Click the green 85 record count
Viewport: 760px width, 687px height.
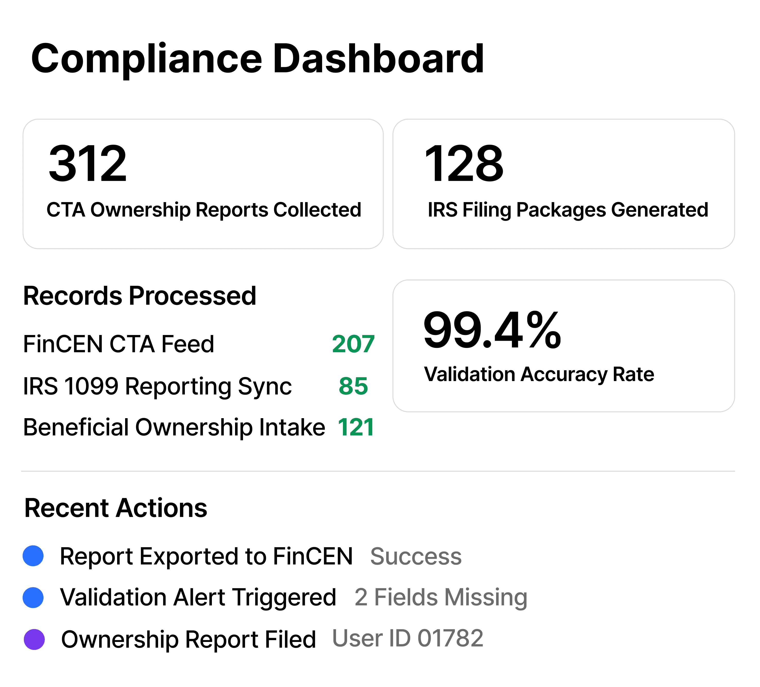(353, 386)
